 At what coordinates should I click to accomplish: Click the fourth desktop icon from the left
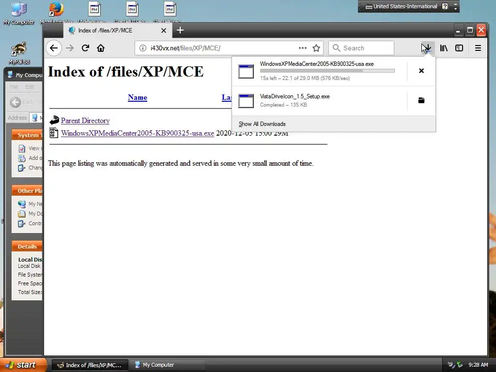[132, 12]
